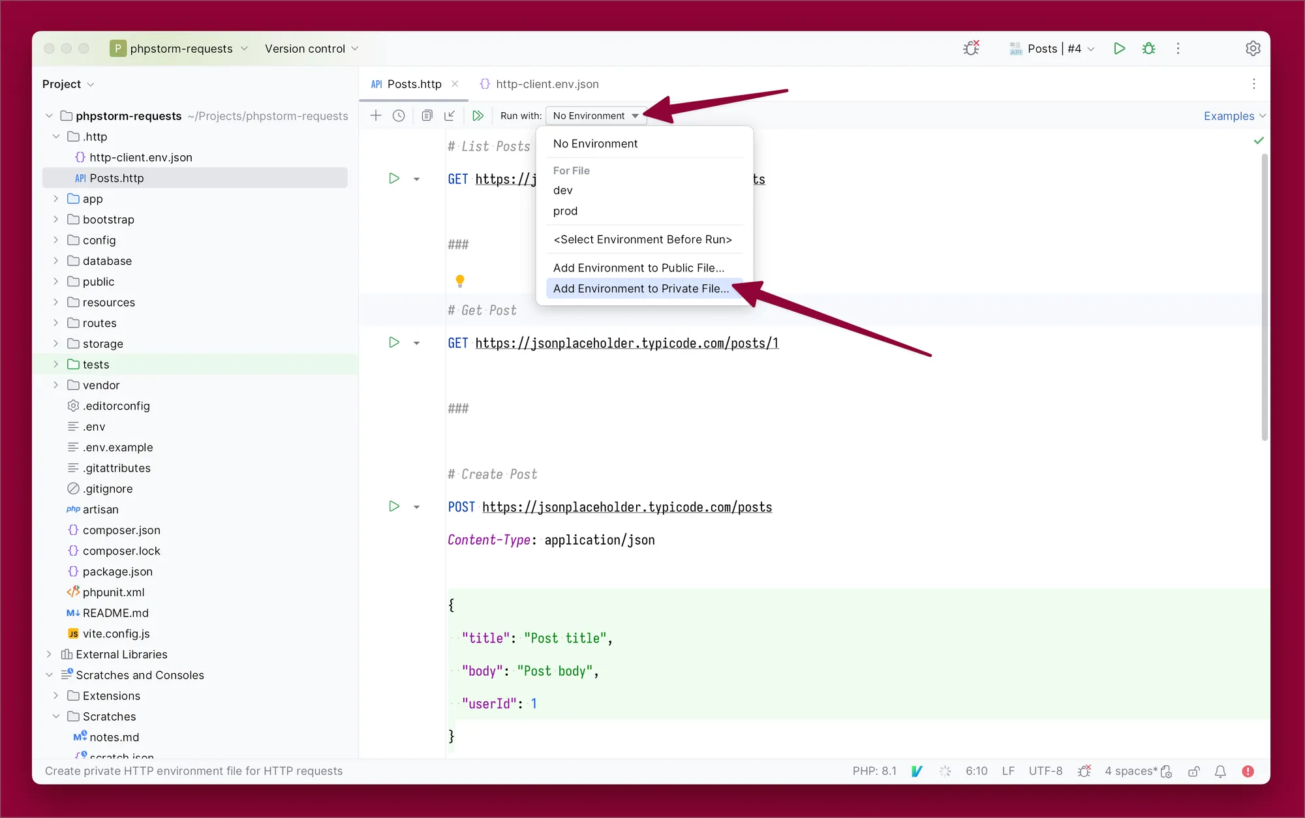Open the More Actions vertical dots in title bar
Screen dimensions: 1305x818
coord(1178,48)
